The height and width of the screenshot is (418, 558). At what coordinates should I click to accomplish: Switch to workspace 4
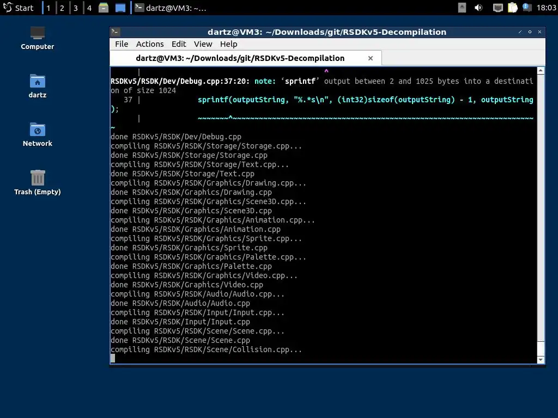pyautogui.click(x=89, y=8)
